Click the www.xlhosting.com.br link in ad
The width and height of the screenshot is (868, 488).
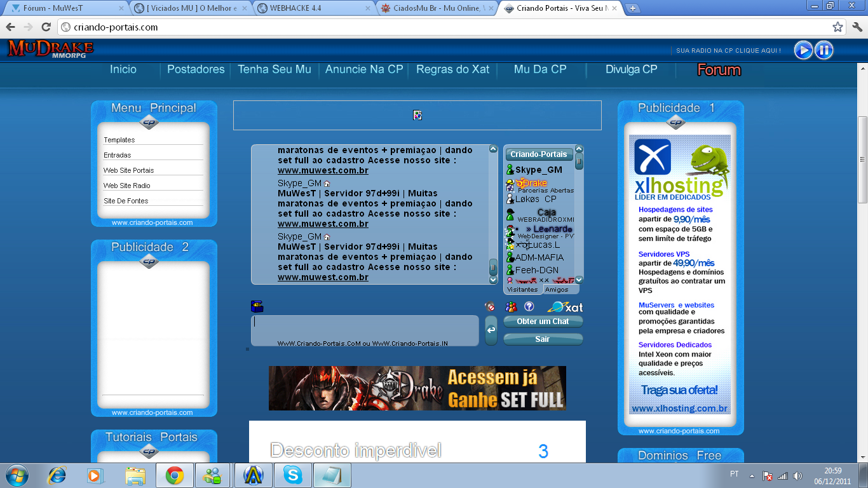pos(680,409)
